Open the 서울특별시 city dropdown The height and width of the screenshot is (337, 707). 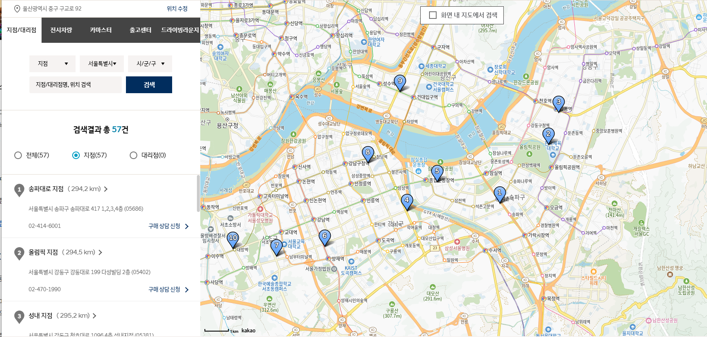102,64
